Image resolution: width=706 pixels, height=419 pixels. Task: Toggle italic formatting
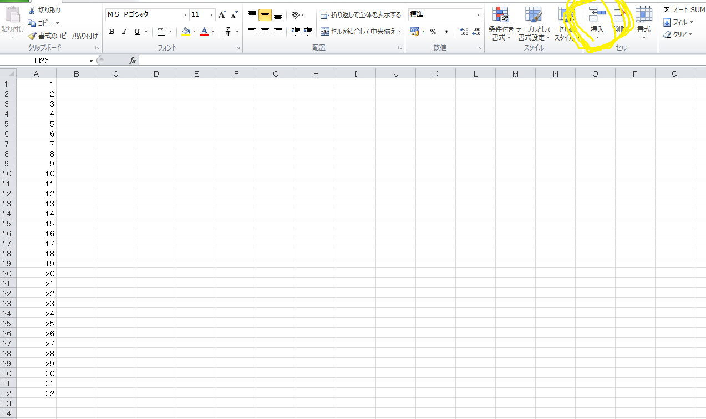(124, 32)
